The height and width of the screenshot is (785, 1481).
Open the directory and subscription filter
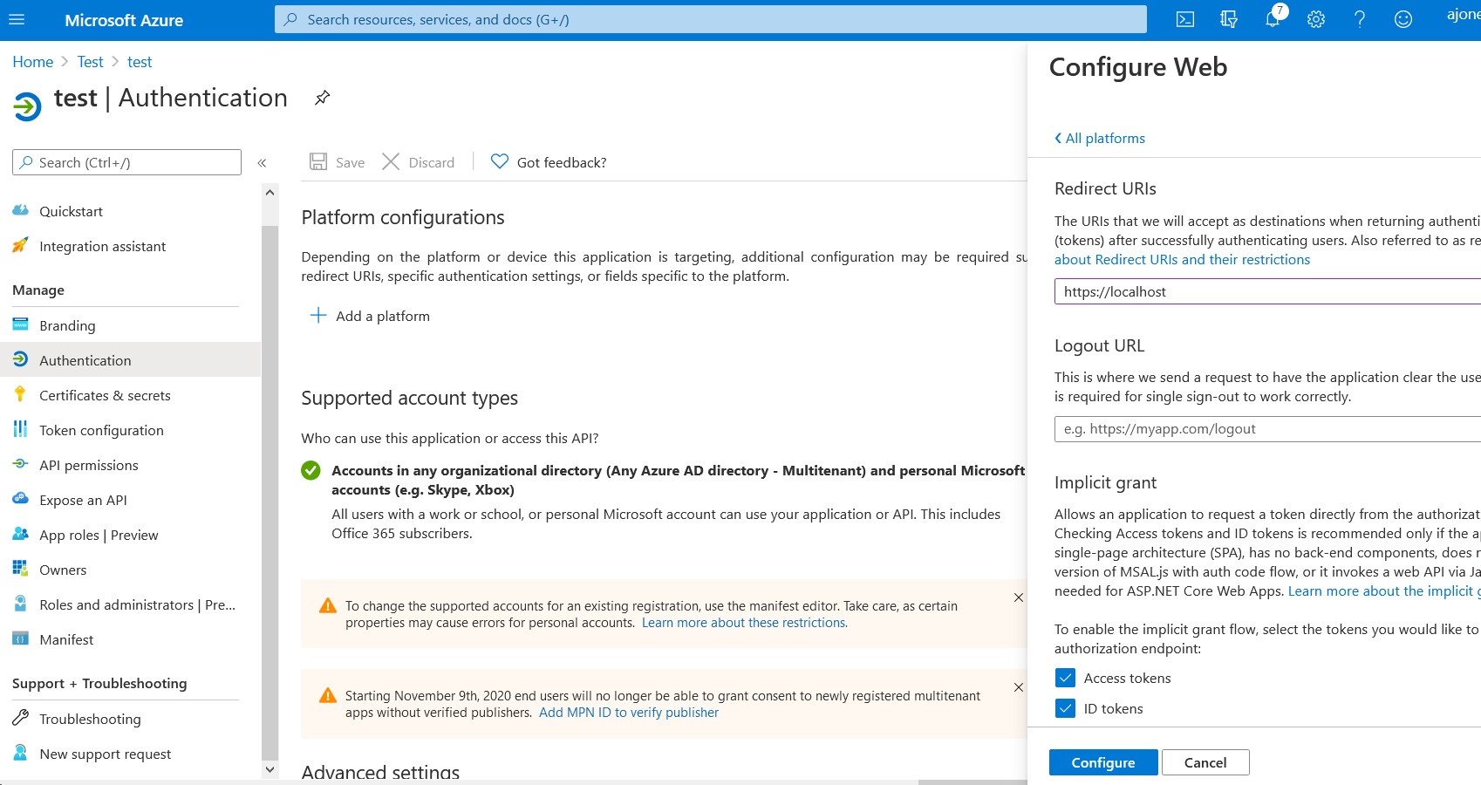tap(1228, 19)
